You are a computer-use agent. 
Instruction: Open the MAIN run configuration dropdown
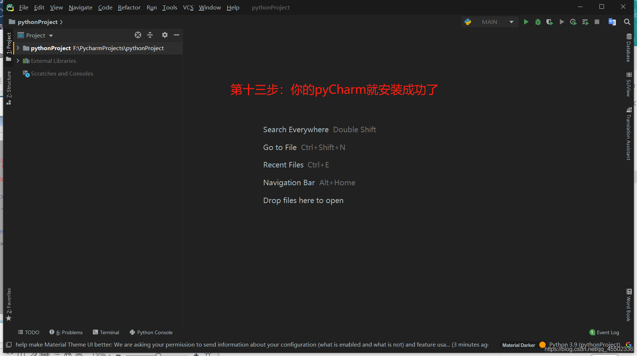pyautogui.click(x=511, y=22)
